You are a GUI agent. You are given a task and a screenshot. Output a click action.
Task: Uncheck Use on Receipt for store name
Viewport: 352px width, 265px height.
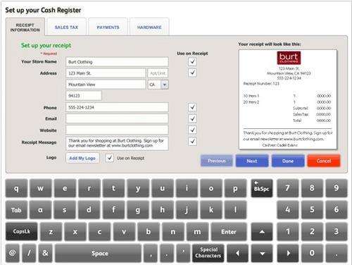(192, 61)
